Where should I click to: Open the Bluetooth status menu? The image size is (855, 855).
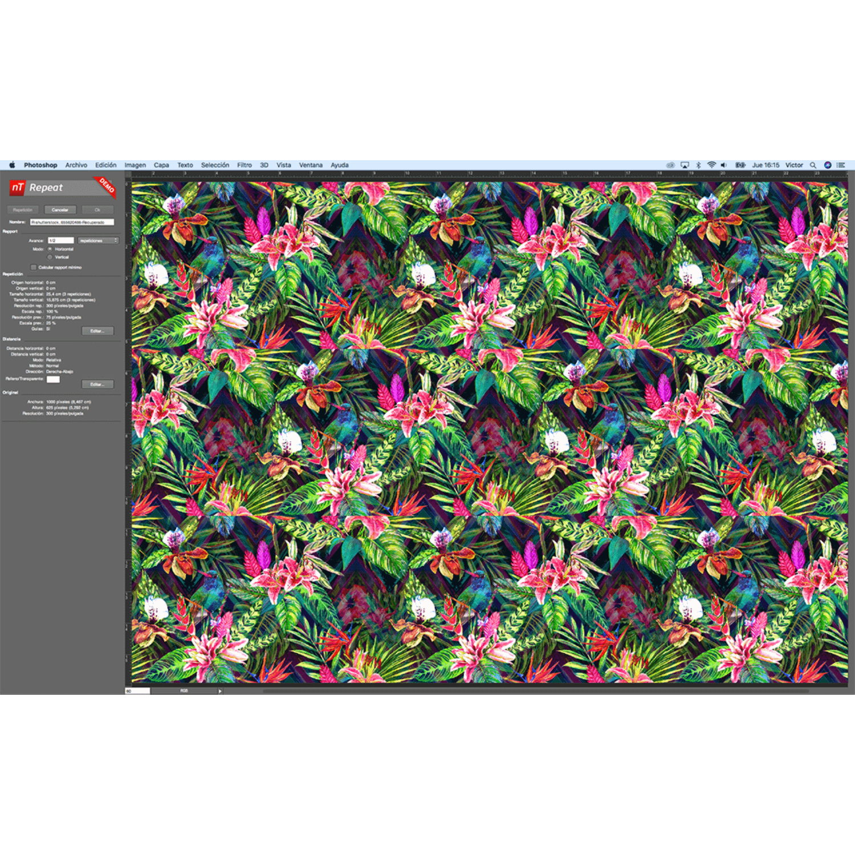pyautogui.click(x=698, y=165)
